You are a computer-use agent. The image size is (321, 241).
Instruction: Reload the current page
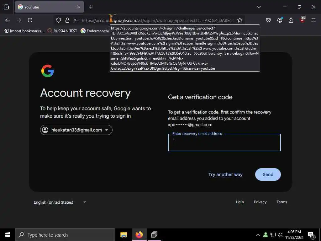(30, 20)
